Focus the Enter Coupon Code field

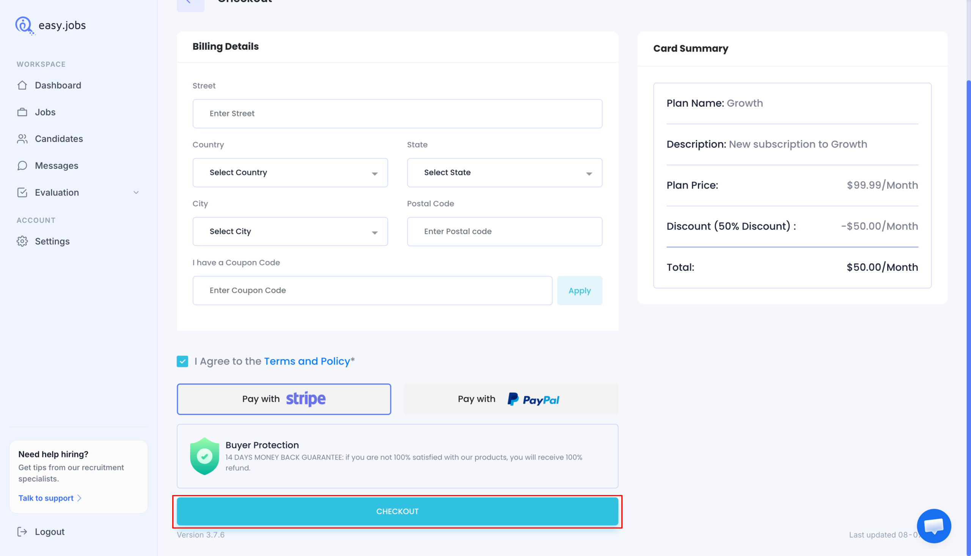coord(372,291)
